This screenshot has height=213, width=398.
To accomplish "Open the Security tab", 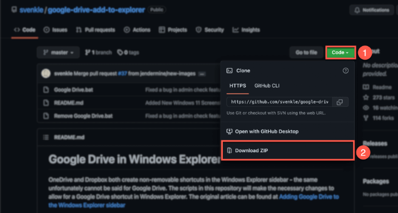I will click(x=210, y=30).
